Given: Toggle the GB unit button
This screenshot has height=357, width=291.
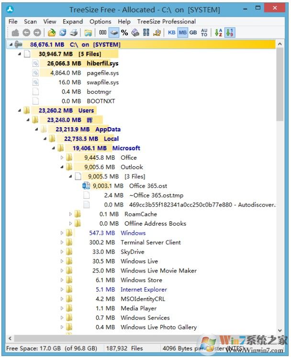Looking at the screenshot, I should tap(193, 32).
